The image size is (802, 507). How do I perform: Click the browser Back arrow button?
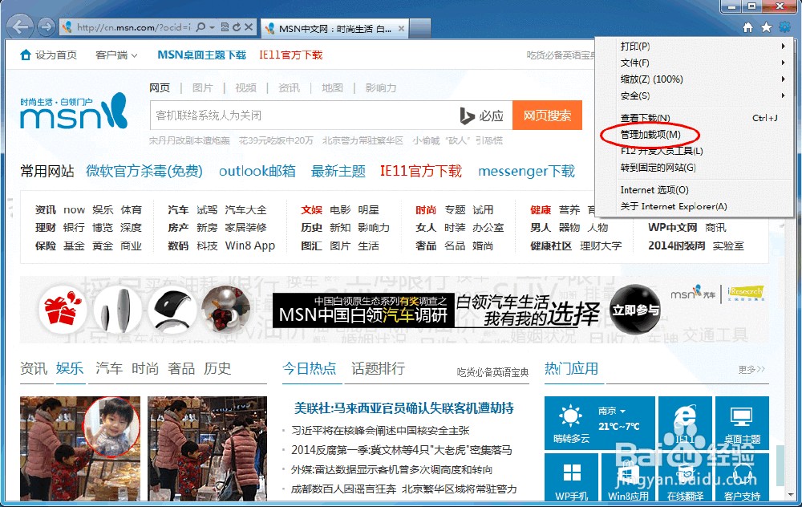(21, 26)
